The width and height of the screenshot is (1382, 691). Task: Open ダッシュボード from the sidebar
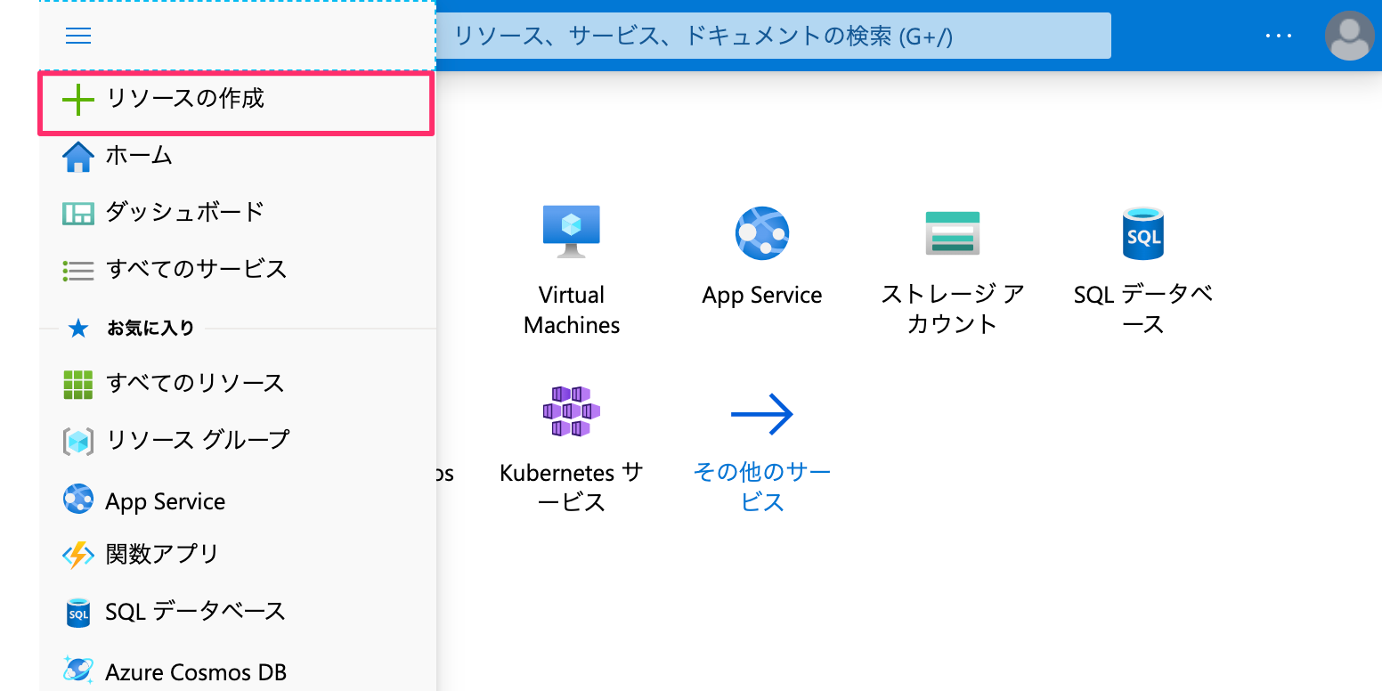pos(185,212)
